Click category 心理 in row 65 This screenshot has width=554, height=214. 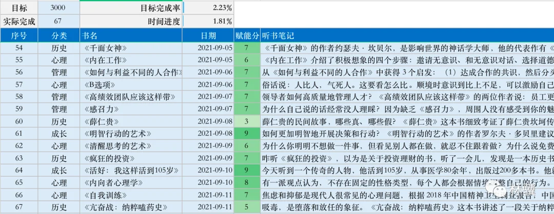(x=58, y=183)
